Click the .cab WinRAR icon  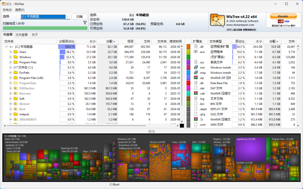pos(196,93)
